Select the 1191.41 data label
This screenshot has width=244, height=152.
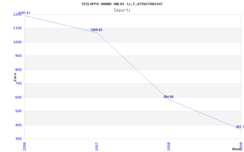24,13
